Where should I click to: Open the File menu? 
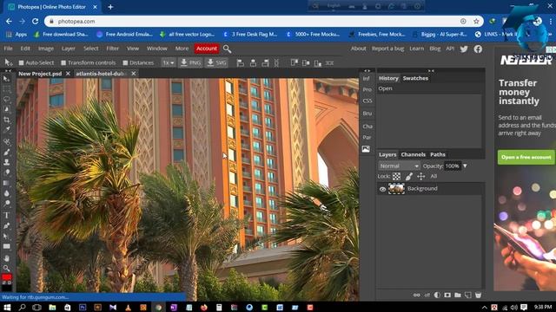pos(8,49)
